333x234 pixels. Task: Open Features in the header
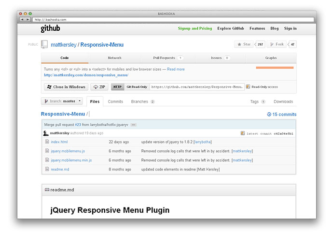(x=257, y=28)
